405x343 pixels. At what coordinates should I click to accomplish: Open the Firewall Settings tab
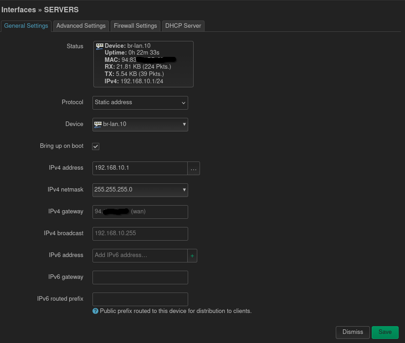(x=135, y=26)
